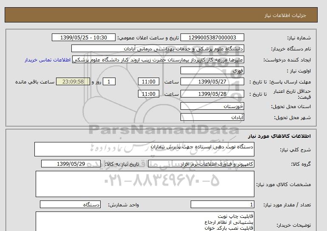Open the اطلاعات تماس خریدار link
Viewport: 327px width, 231px height.
[x=47, y=60]
